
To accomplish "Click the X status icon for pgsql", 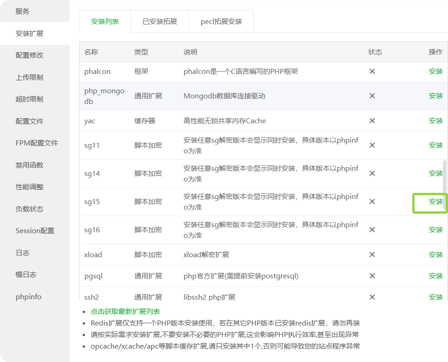I will click(x=372, y=276).
